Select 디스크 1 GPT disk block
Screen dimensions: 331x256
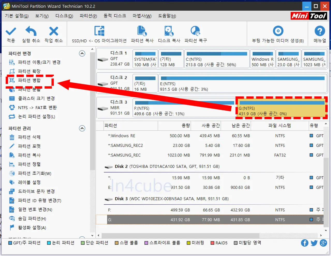click(x=114, y=59)
